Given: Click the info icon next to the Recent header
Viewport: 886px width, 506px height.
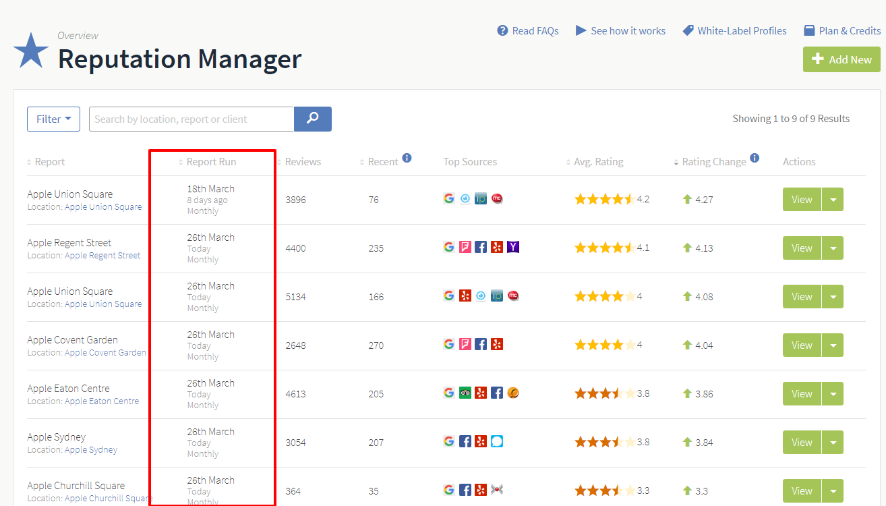Looking at the screenshot, I should pyautogui.click(x=407, y=157).
